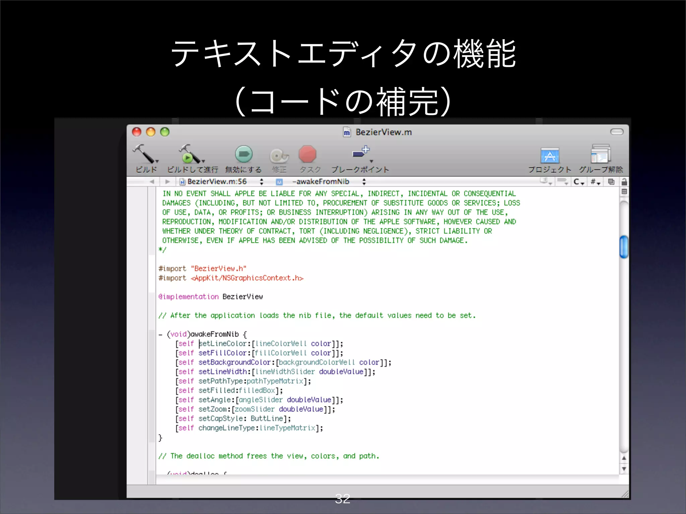
Task: Open the プロジェクト project window icon
Action: coord(550,155)
